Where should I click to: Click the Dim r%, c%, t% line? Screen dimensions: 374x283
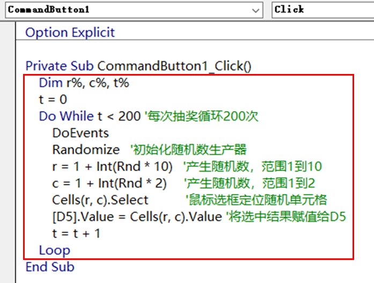(84, 83)
